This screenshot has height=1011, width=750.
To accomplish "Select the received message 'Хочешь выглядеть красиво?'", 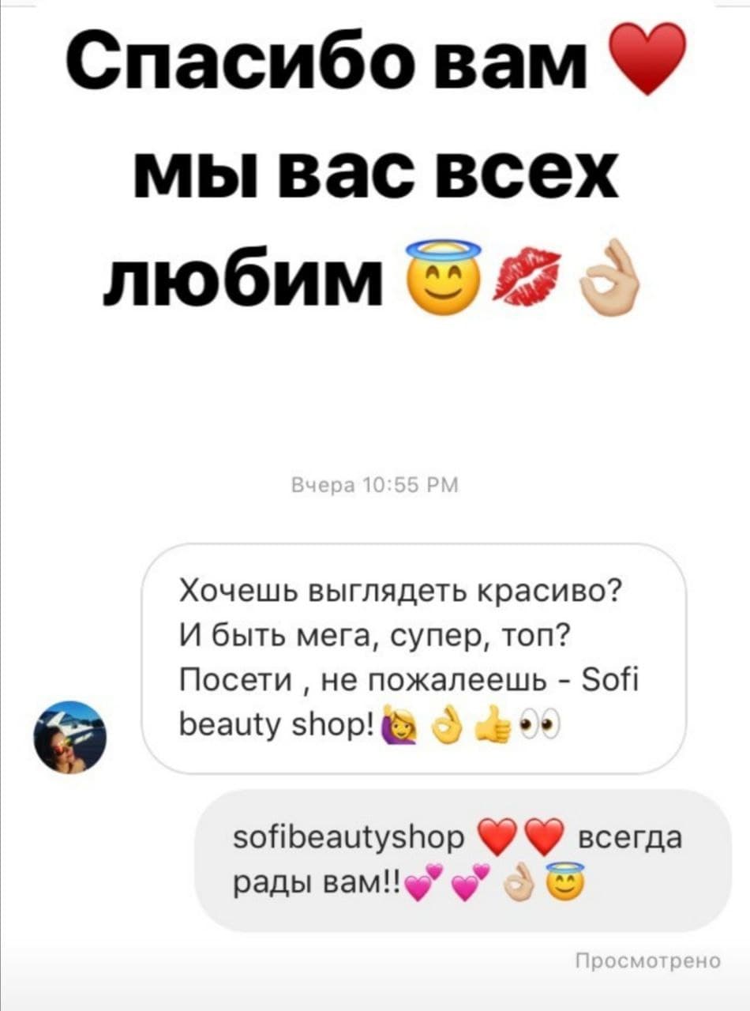I will point(413,657).
